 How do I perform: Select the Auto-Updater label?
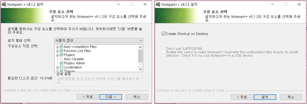(x=74, y=59)
